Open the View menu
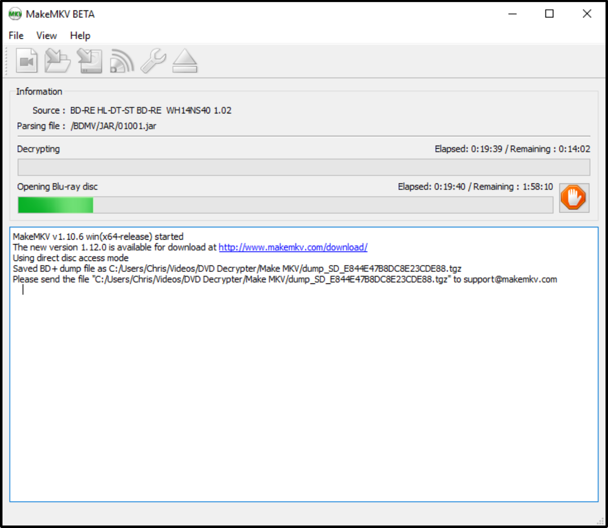The width and height of the screenshot is (608, 528). pyautogui.click(x=47, y=36)
